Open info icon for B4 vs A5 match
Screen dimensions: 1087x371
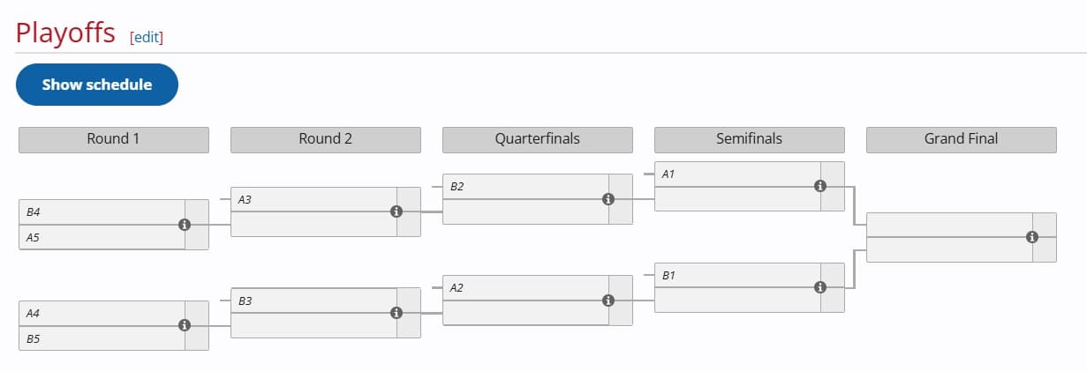pos(184,225)
